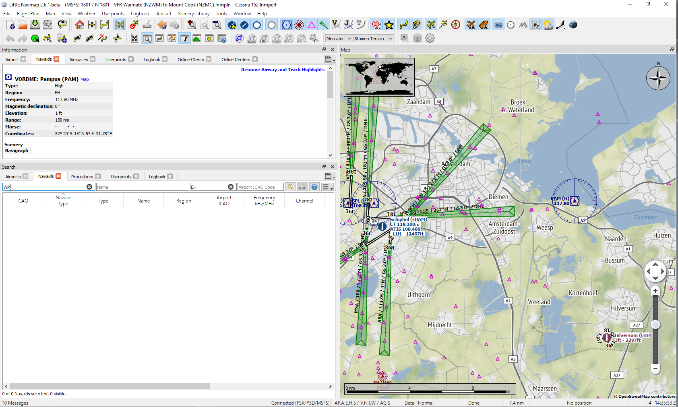Viewport: 678px width, 407px height.
Task: Open the Flight Plan menu
Action: (27, 13)
